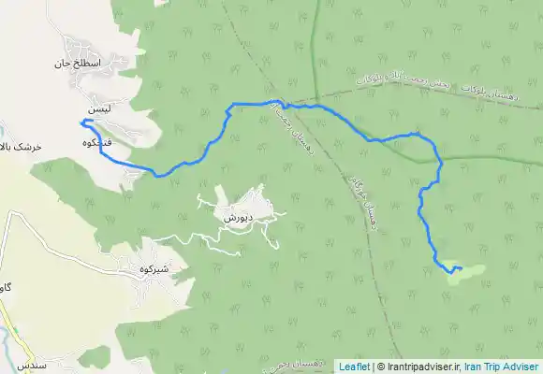
Task: Select the دیورش village label
Action: (238, 218)
